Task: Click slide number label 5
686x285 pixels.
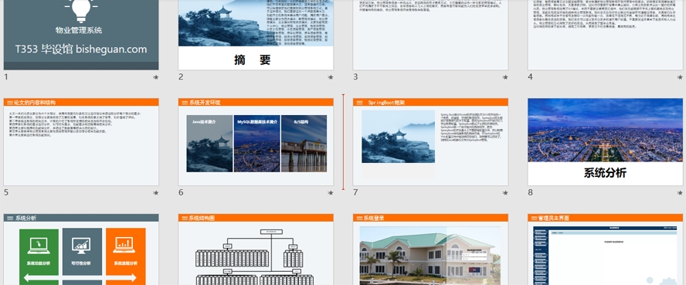Action: [x=5, y=193]
